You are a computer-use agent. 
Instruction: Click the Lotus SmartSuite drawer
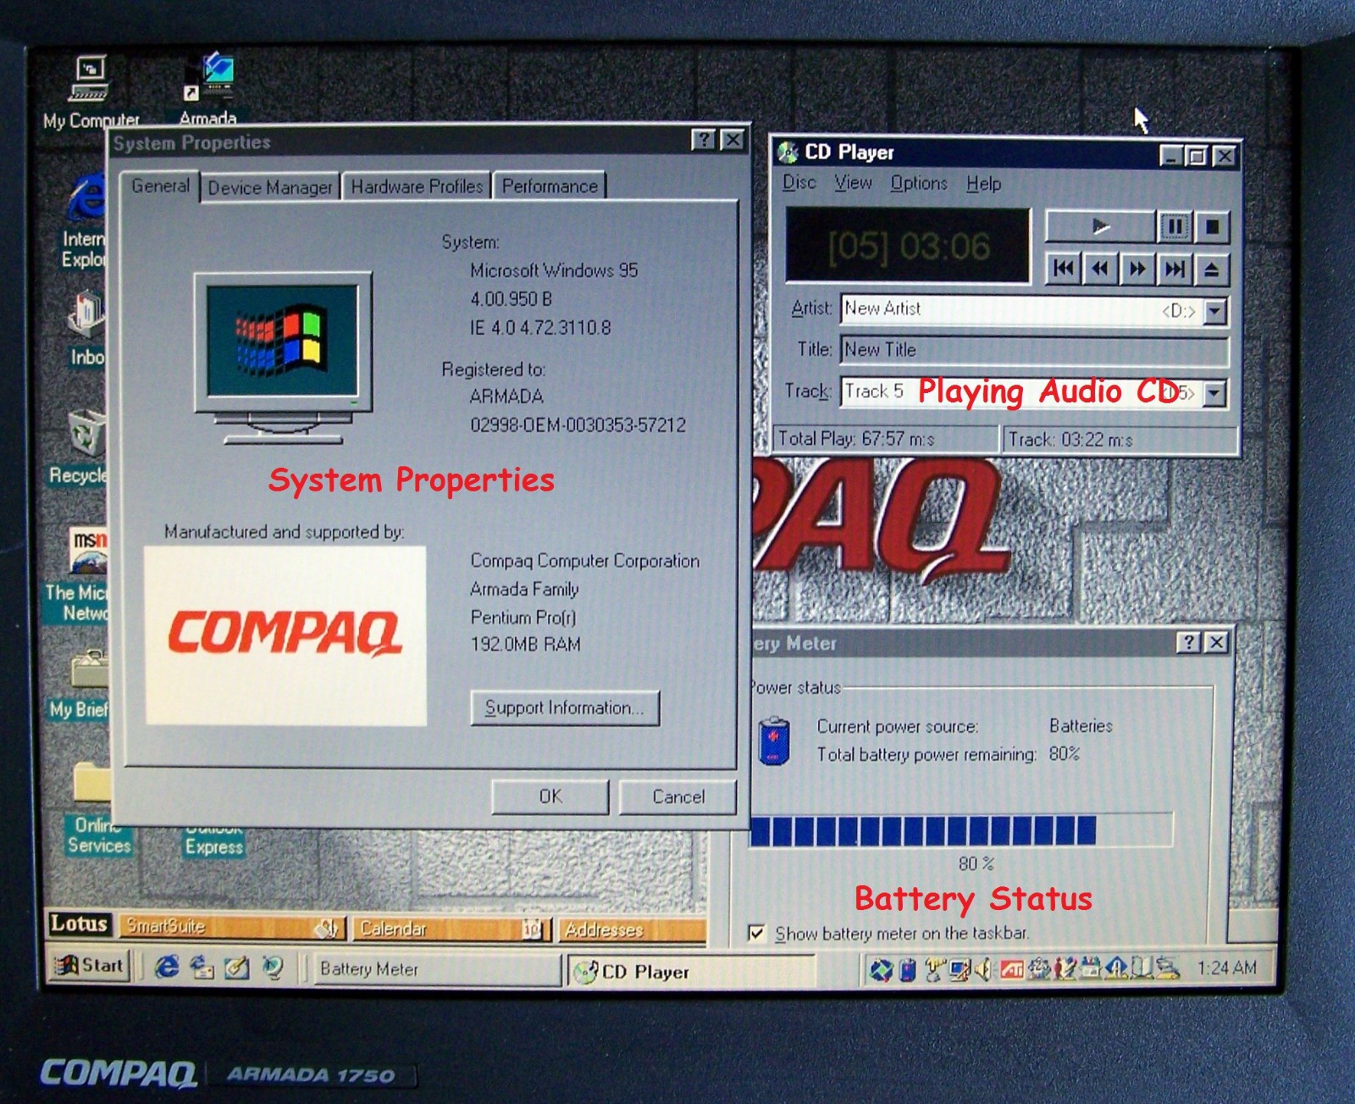[231, 927]
